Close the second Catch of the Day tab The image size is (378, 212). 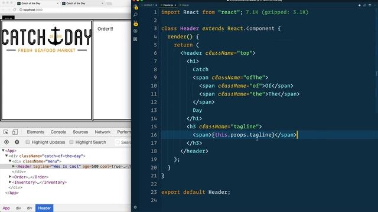tap(102, 4)
